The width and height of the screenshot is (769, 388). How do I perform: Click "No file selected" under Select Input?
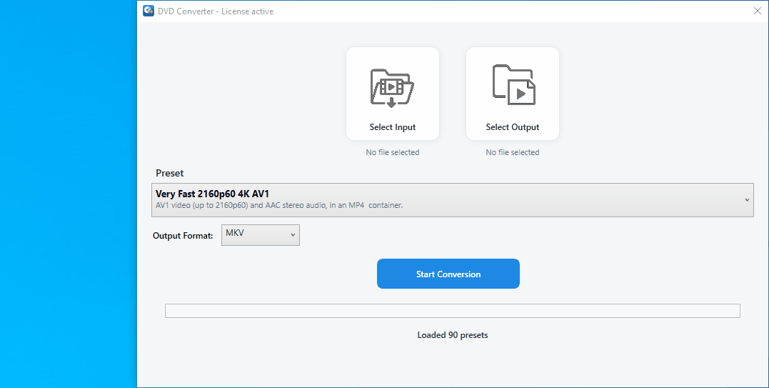392,152
